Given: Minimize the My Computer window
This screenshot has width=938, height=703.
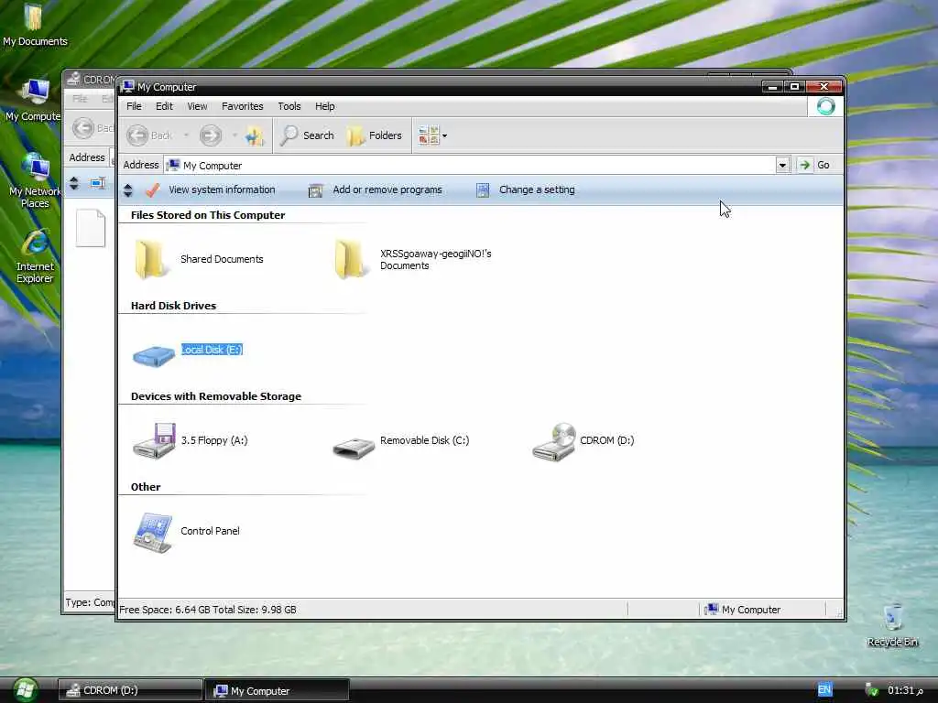Looking at the screenshot, I should tap(772, 87).
